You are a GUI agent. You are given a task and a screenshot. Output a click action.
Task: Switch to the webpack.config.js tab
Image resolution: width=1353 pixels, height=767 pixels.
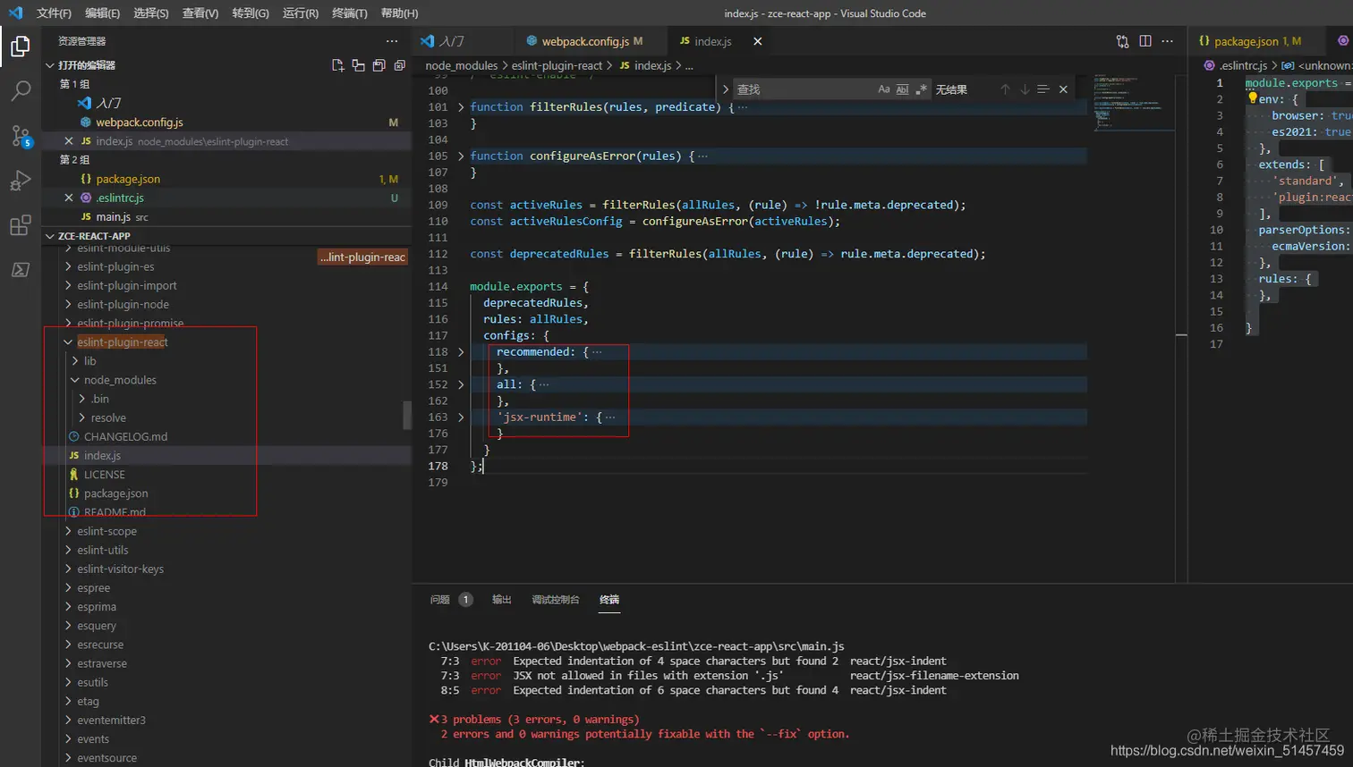584,41
